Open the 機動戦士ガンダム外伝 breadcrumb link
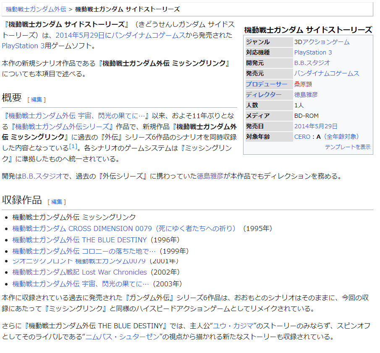380x353 pixels. point(36,9)
